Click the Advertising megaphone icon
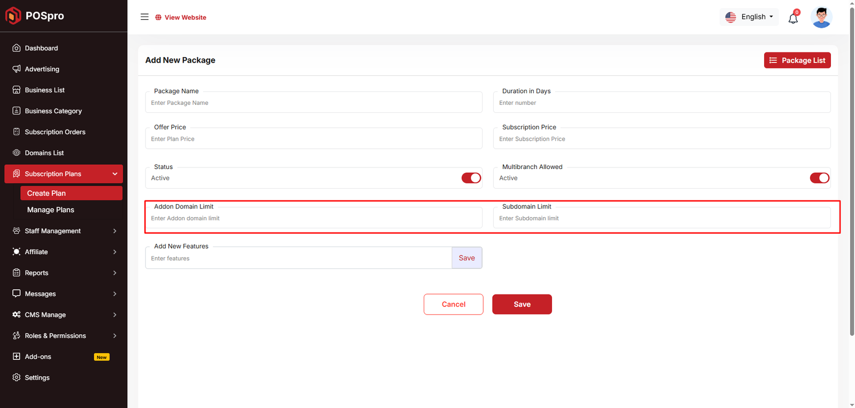The height and width of the screenshot is (408, 855). tap(17, 69)
